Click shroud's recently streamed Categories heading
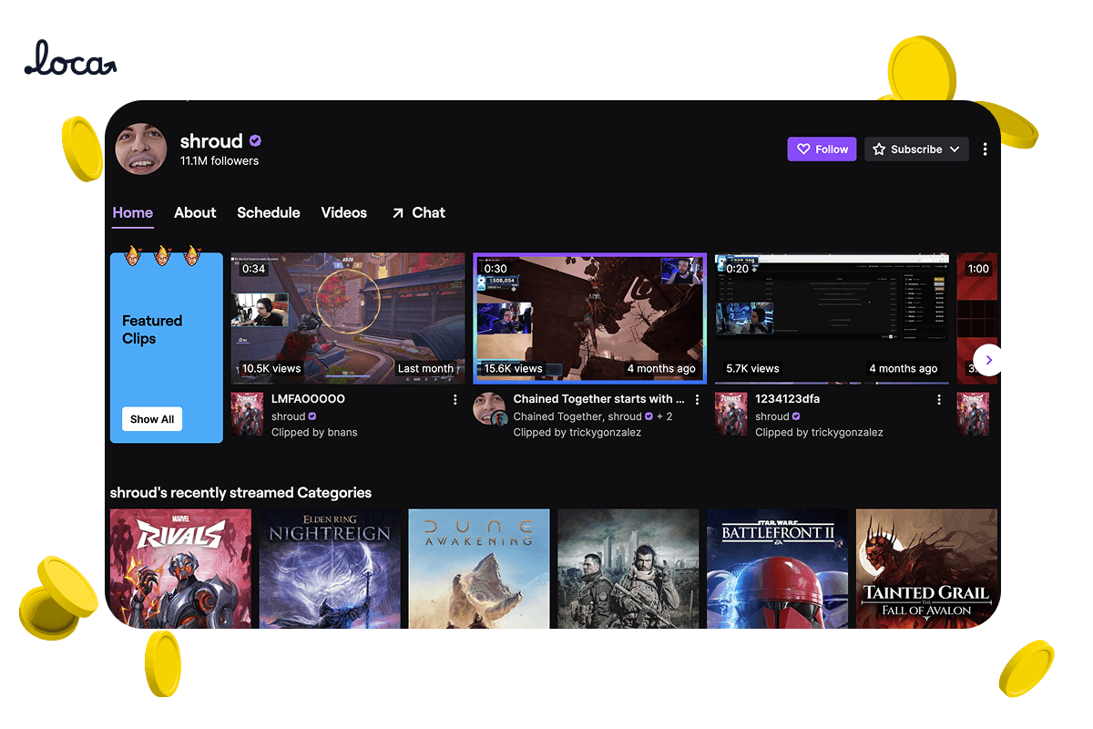Viewport: 1093px width, 729px height. click(x=240, y=493)
